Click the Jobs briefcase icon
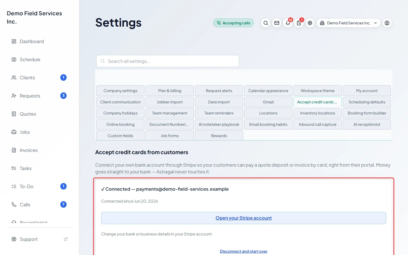The height and width of the screenshot is (255, 408). (x=14, y=132)
